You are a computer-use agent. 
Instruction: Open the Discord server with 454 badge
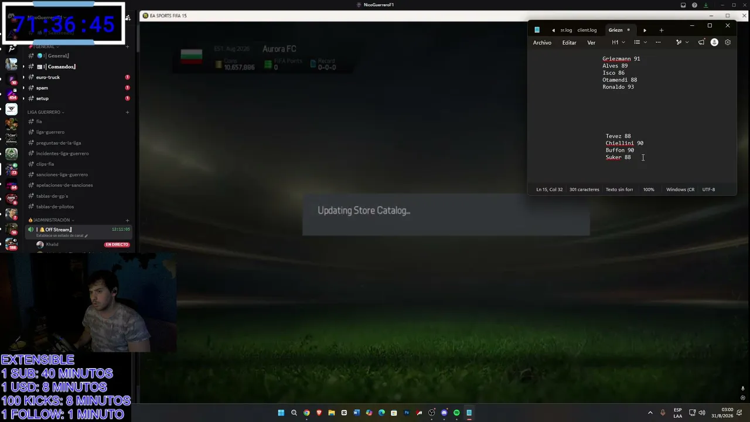[11, 94]
